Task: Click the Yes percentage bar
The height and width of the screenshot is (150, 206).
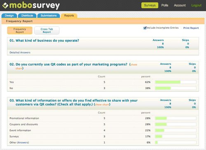Action: [176, 82]
